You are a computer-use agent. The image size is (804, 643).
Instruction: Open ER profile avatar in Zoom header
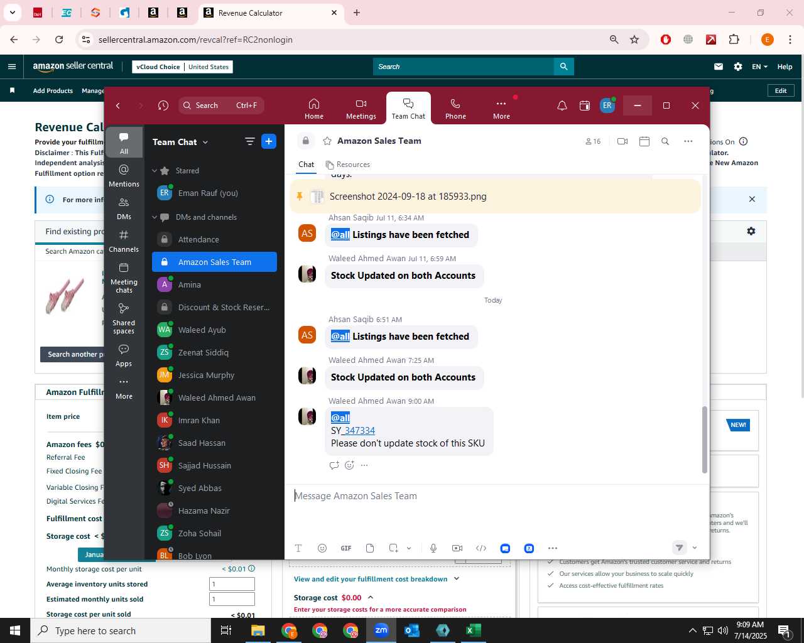click(607, 105)
